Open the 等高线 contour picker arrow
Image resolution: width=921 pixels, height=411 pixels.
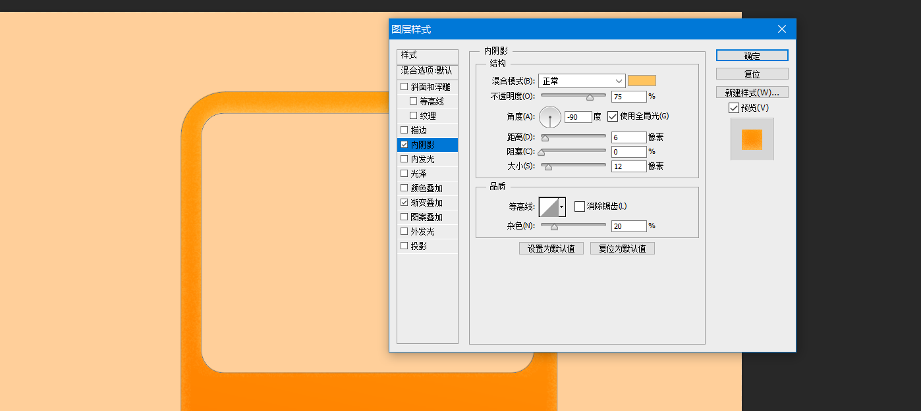click(562, 206)
